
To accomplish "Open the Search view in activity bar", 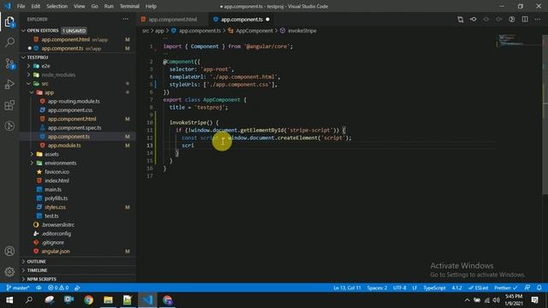I will click(9, 43).
